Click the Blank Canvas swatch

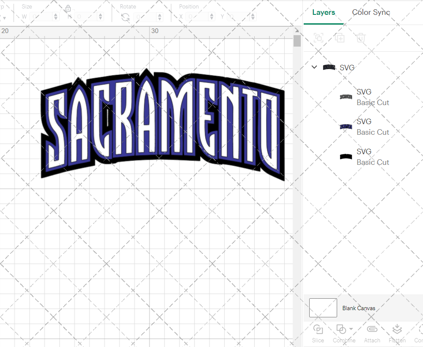323,308
